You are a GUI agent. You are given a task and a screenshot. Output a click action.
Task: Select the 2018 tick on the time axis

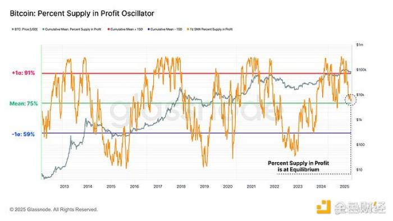pyautogui.click(x=181, y=186)
